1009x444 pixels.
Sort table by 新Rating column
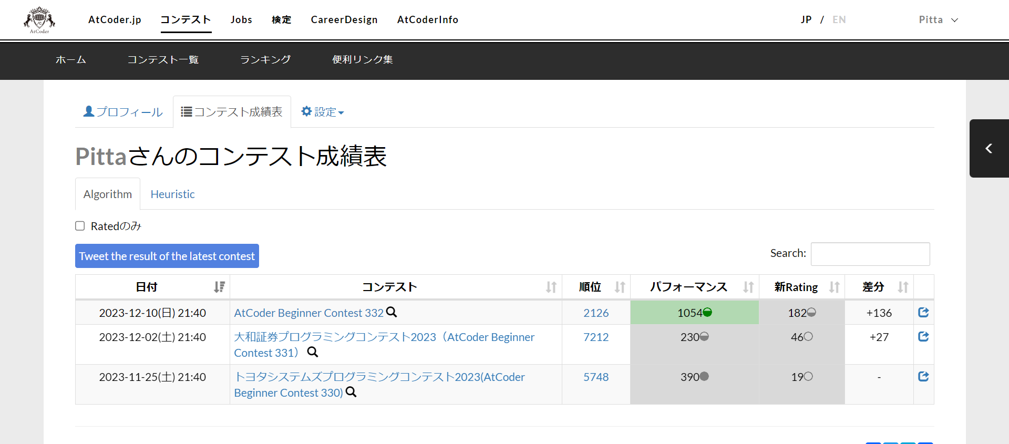coord(802,287)
